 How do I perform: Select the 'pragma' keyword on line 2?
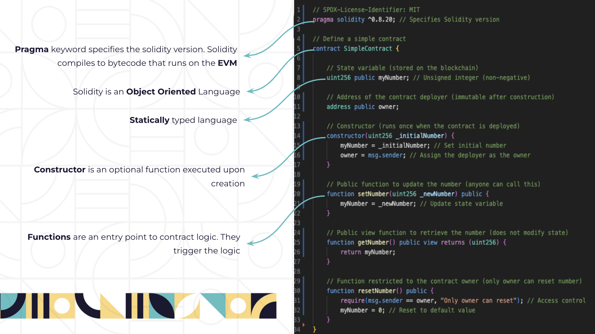[x=323, y=20]
